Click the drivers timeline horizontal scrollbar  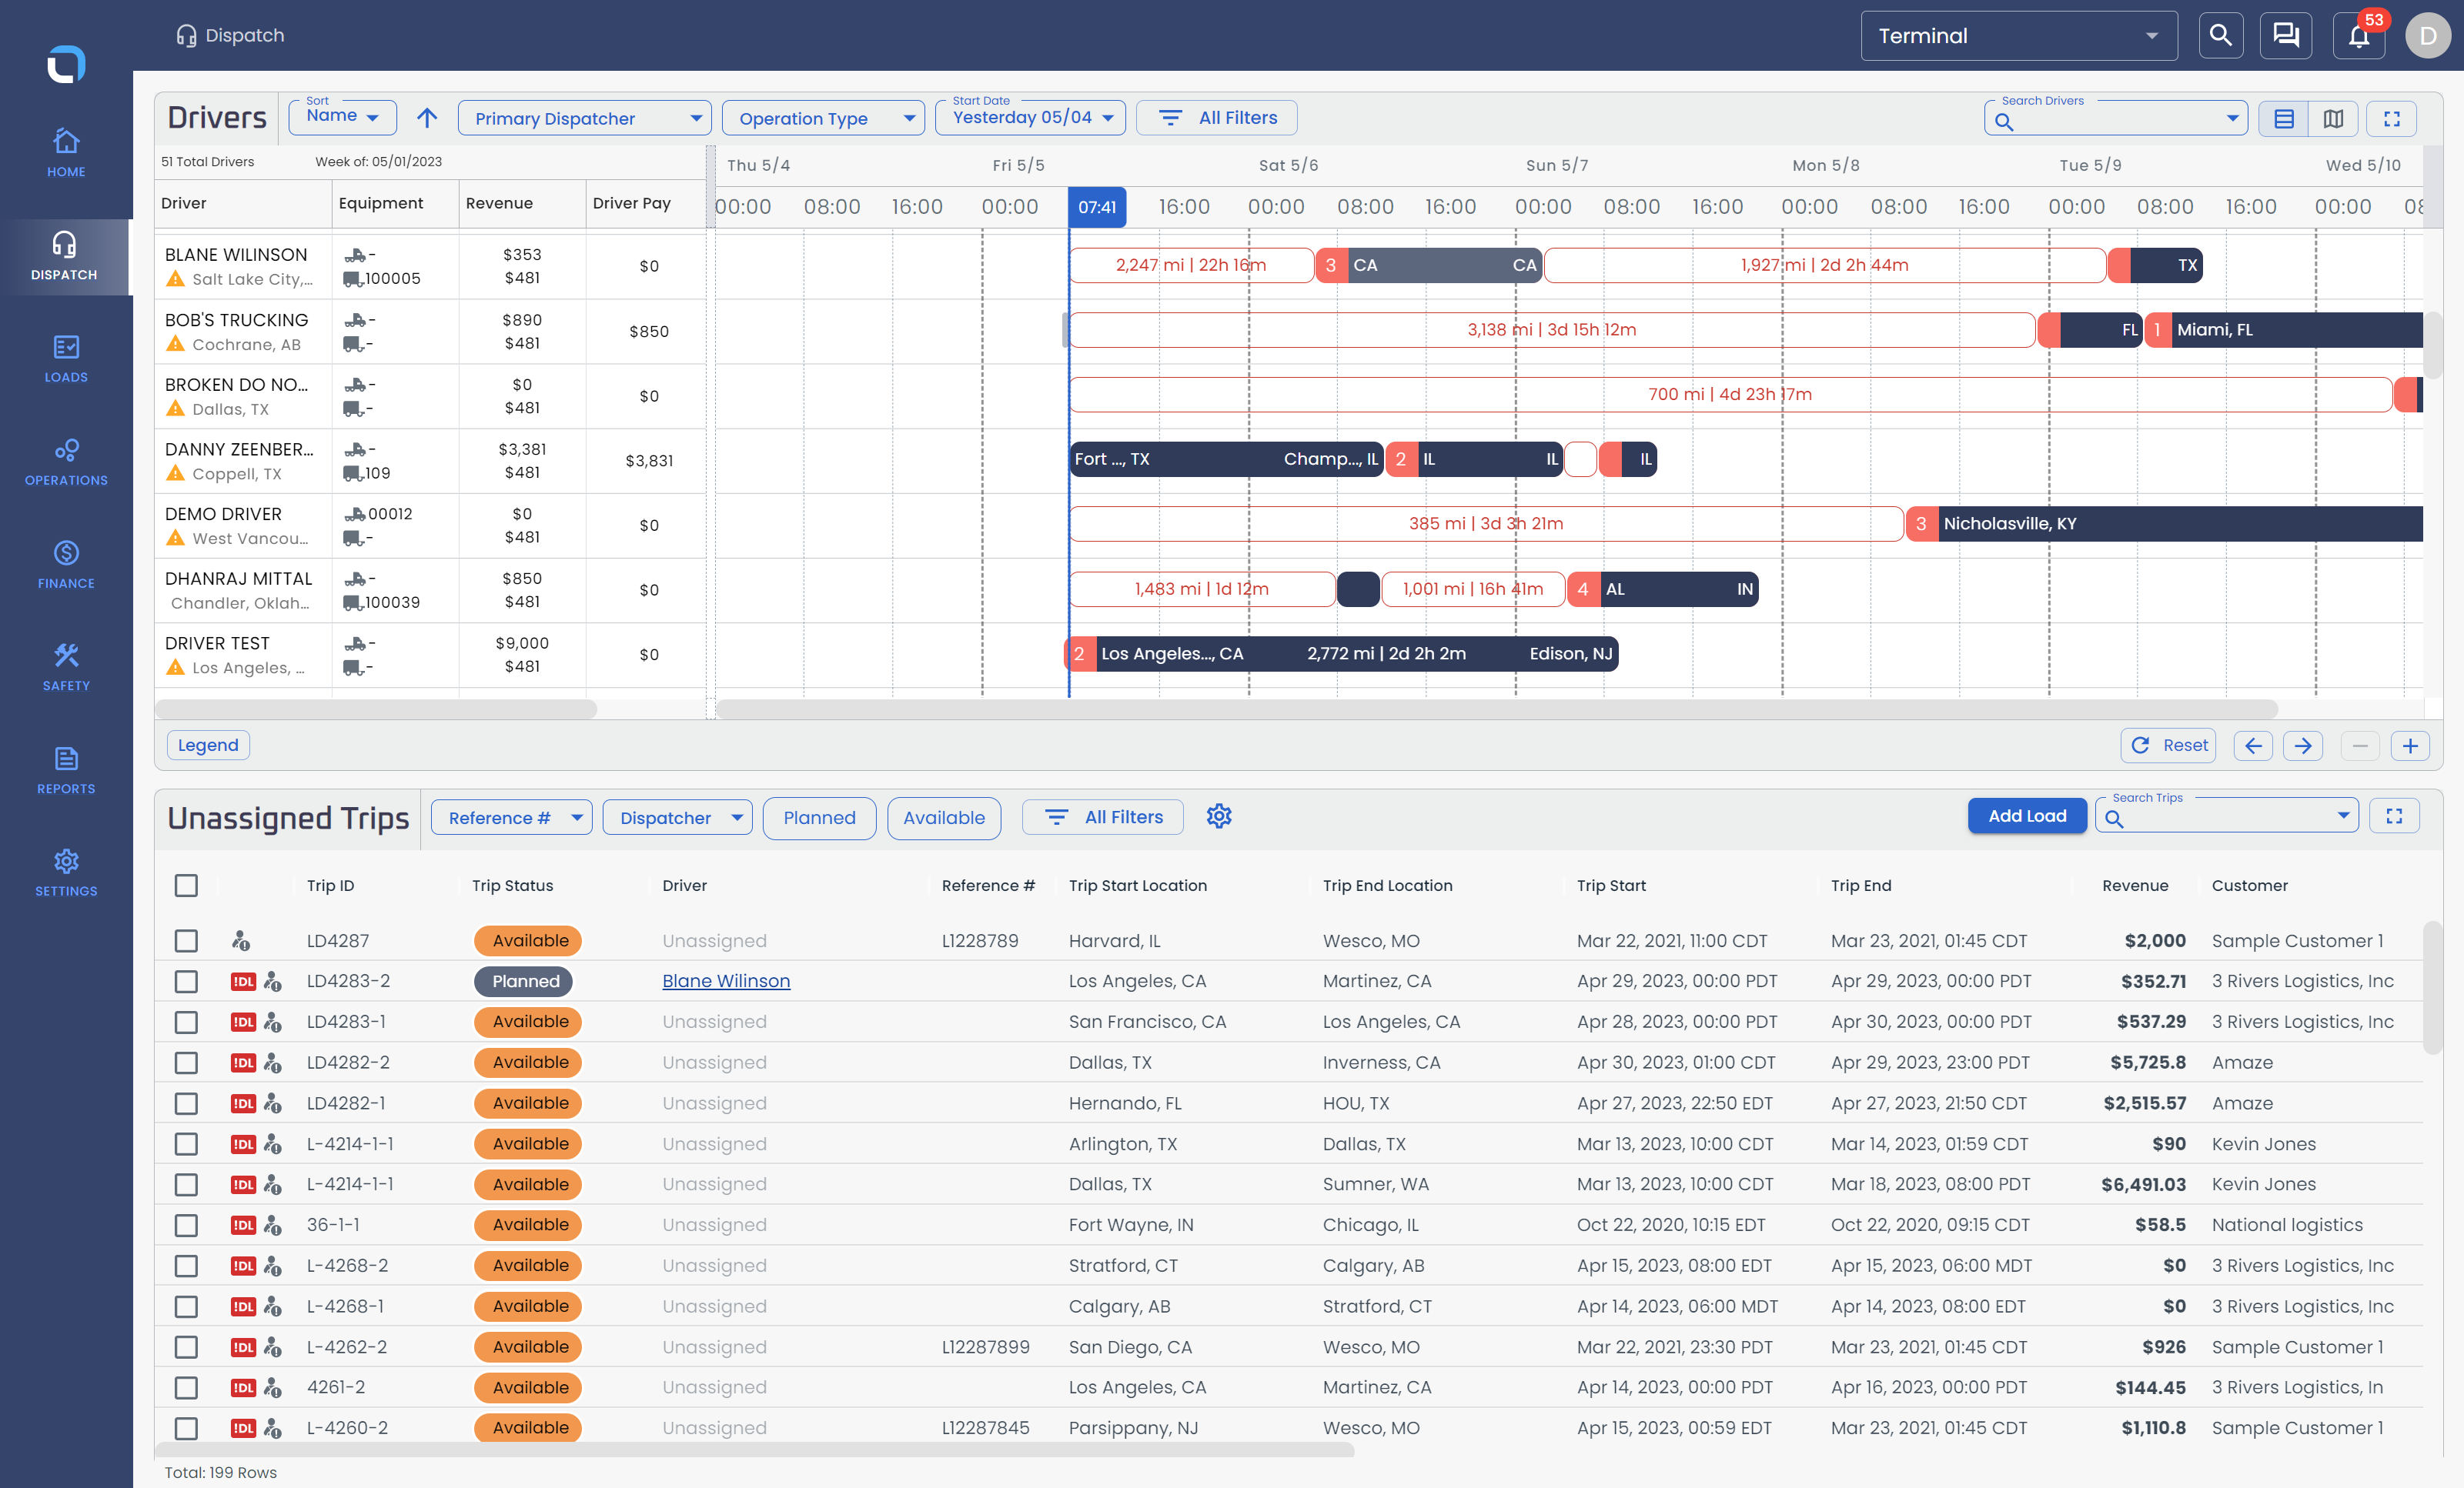pos(1497,709)
